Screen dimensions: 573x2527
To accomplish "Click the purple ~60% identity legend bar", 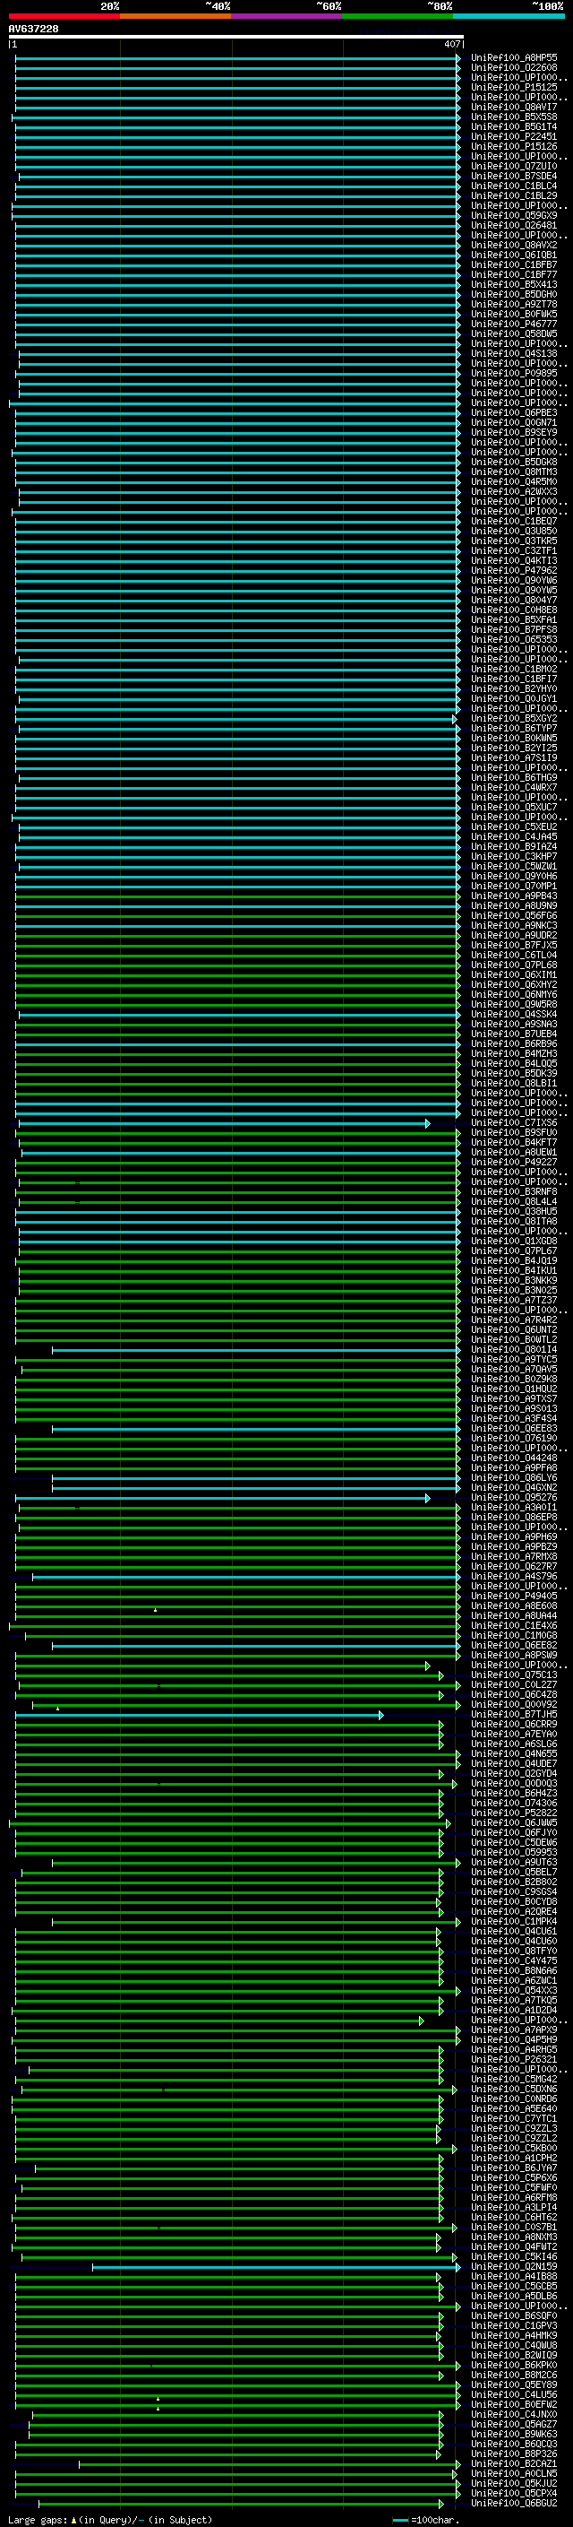I will coord(287,16).
